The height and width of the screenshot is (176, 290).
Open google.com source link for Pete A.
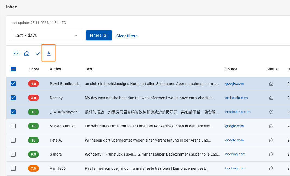point(234,140)
